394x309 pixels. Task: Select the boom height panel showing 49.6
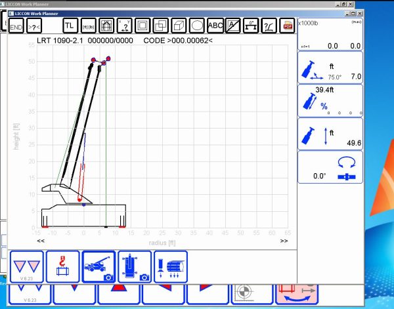click(x=330, y=134)
